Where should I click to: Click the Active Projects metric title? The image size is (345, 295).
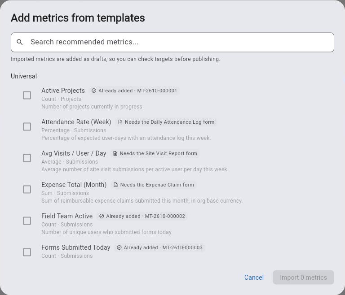pos(63,91)
